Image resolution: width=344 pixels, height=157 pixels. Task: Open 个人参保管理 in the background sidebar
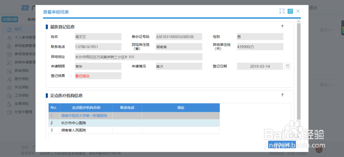point(25,37)
